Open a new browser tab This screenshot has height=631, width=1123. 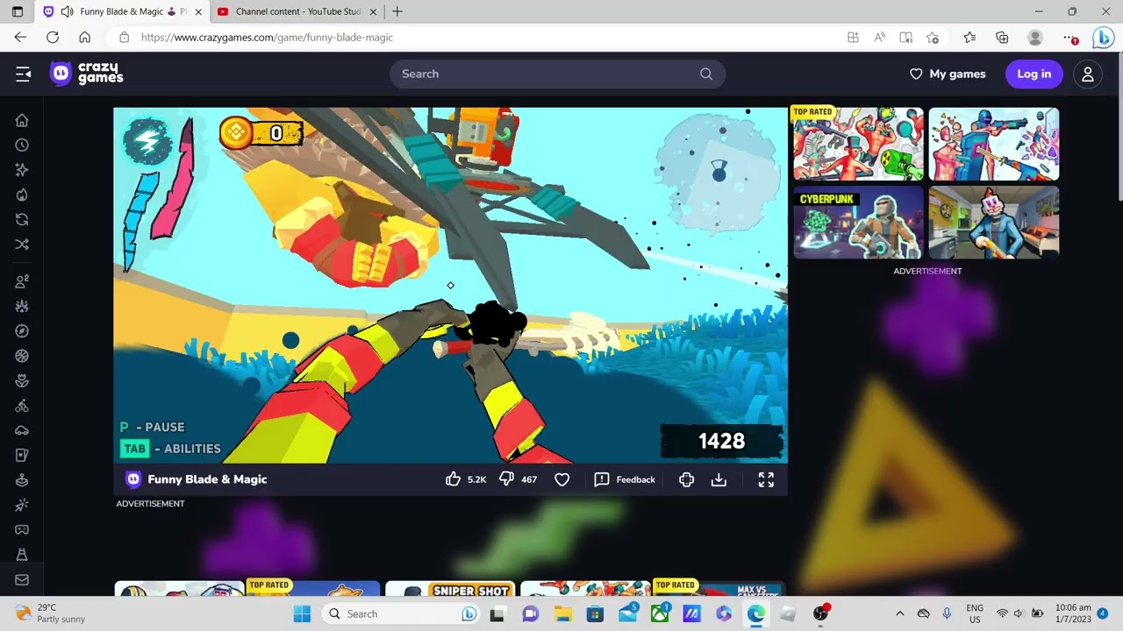(x=397, y=11)
